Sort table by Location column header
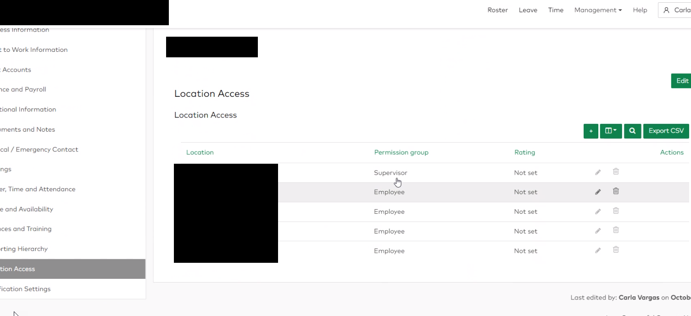The image size is (691, 316). [x=200, y=152]
